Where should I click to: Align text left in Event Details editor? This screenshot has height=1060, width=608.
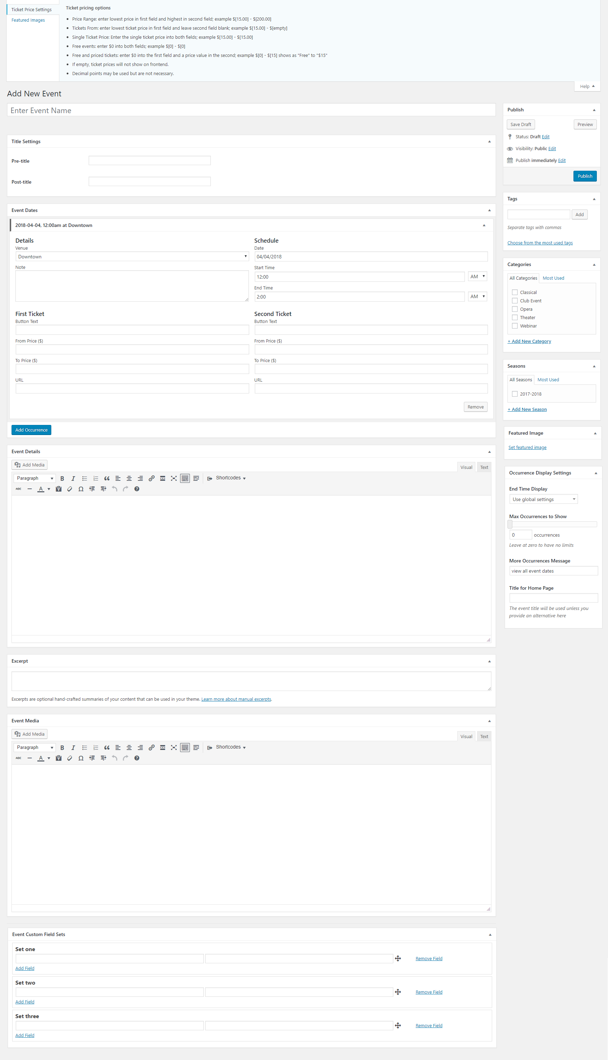pyautogui.click(x=118, y=478)
